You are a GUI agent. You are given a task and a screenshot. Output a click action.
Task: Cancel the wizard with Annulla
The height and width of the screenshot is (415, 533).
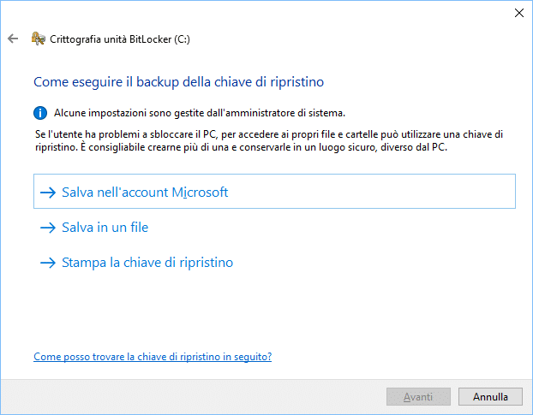point(490,397)
